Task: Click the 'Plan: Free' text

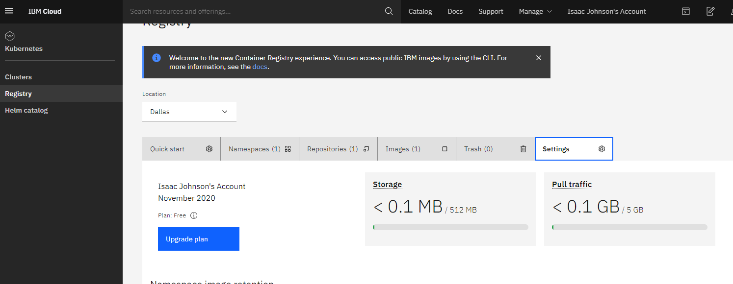Action: (172, 215)
